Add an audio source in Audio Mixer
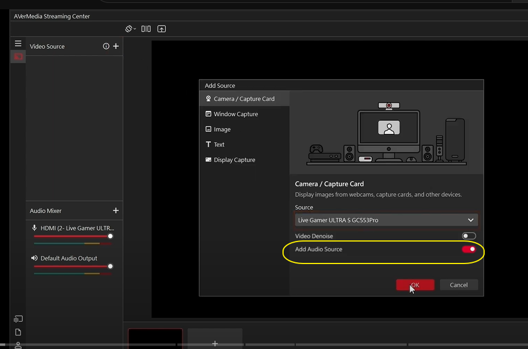 116,211
